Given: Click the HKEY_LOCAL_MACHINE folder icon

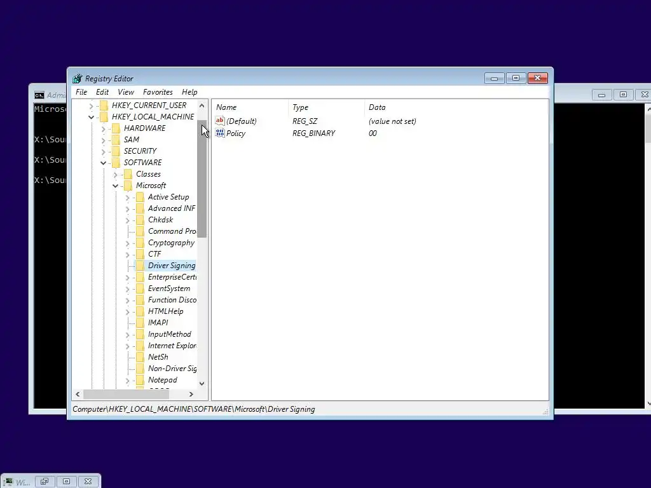Looking at the screenshot, I should coord(104,117).
